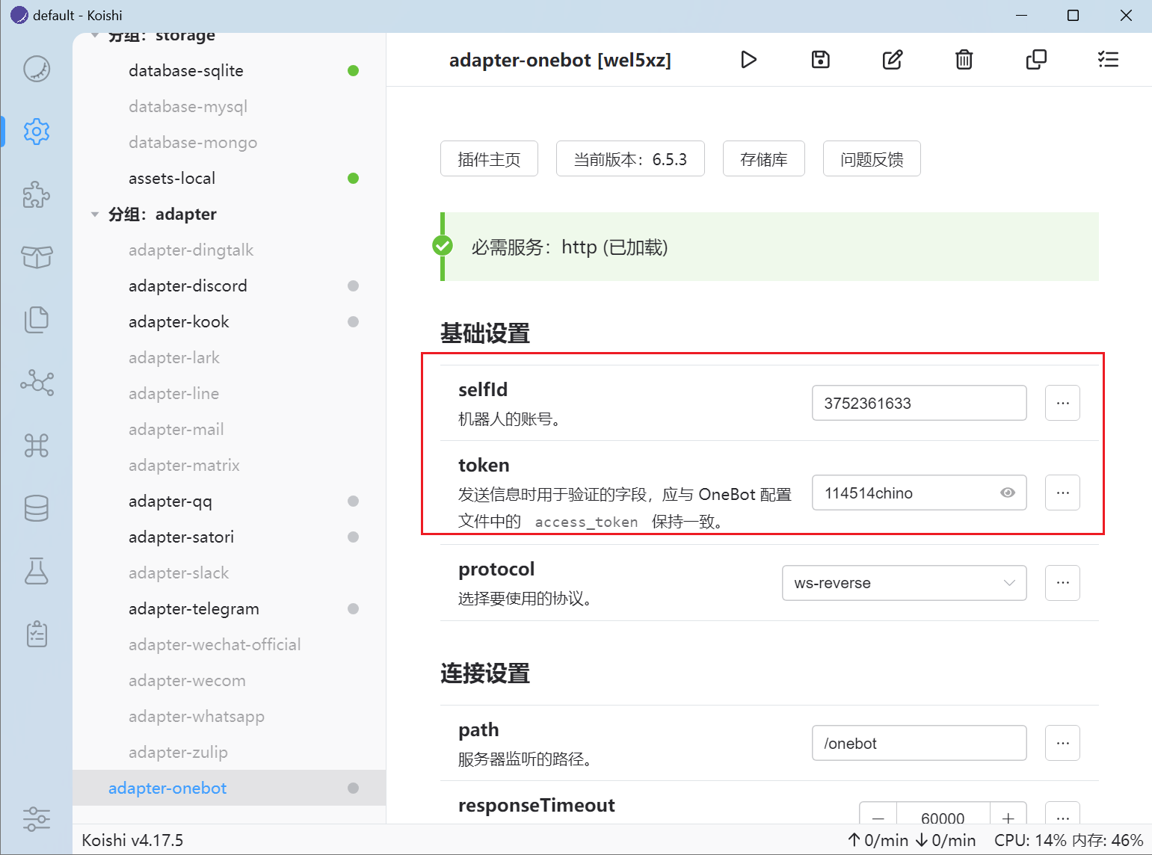This screenshot has height=855, width=1152.
Task: Open the sandbox flask icon in sidebar
Action: click(37, 571)
